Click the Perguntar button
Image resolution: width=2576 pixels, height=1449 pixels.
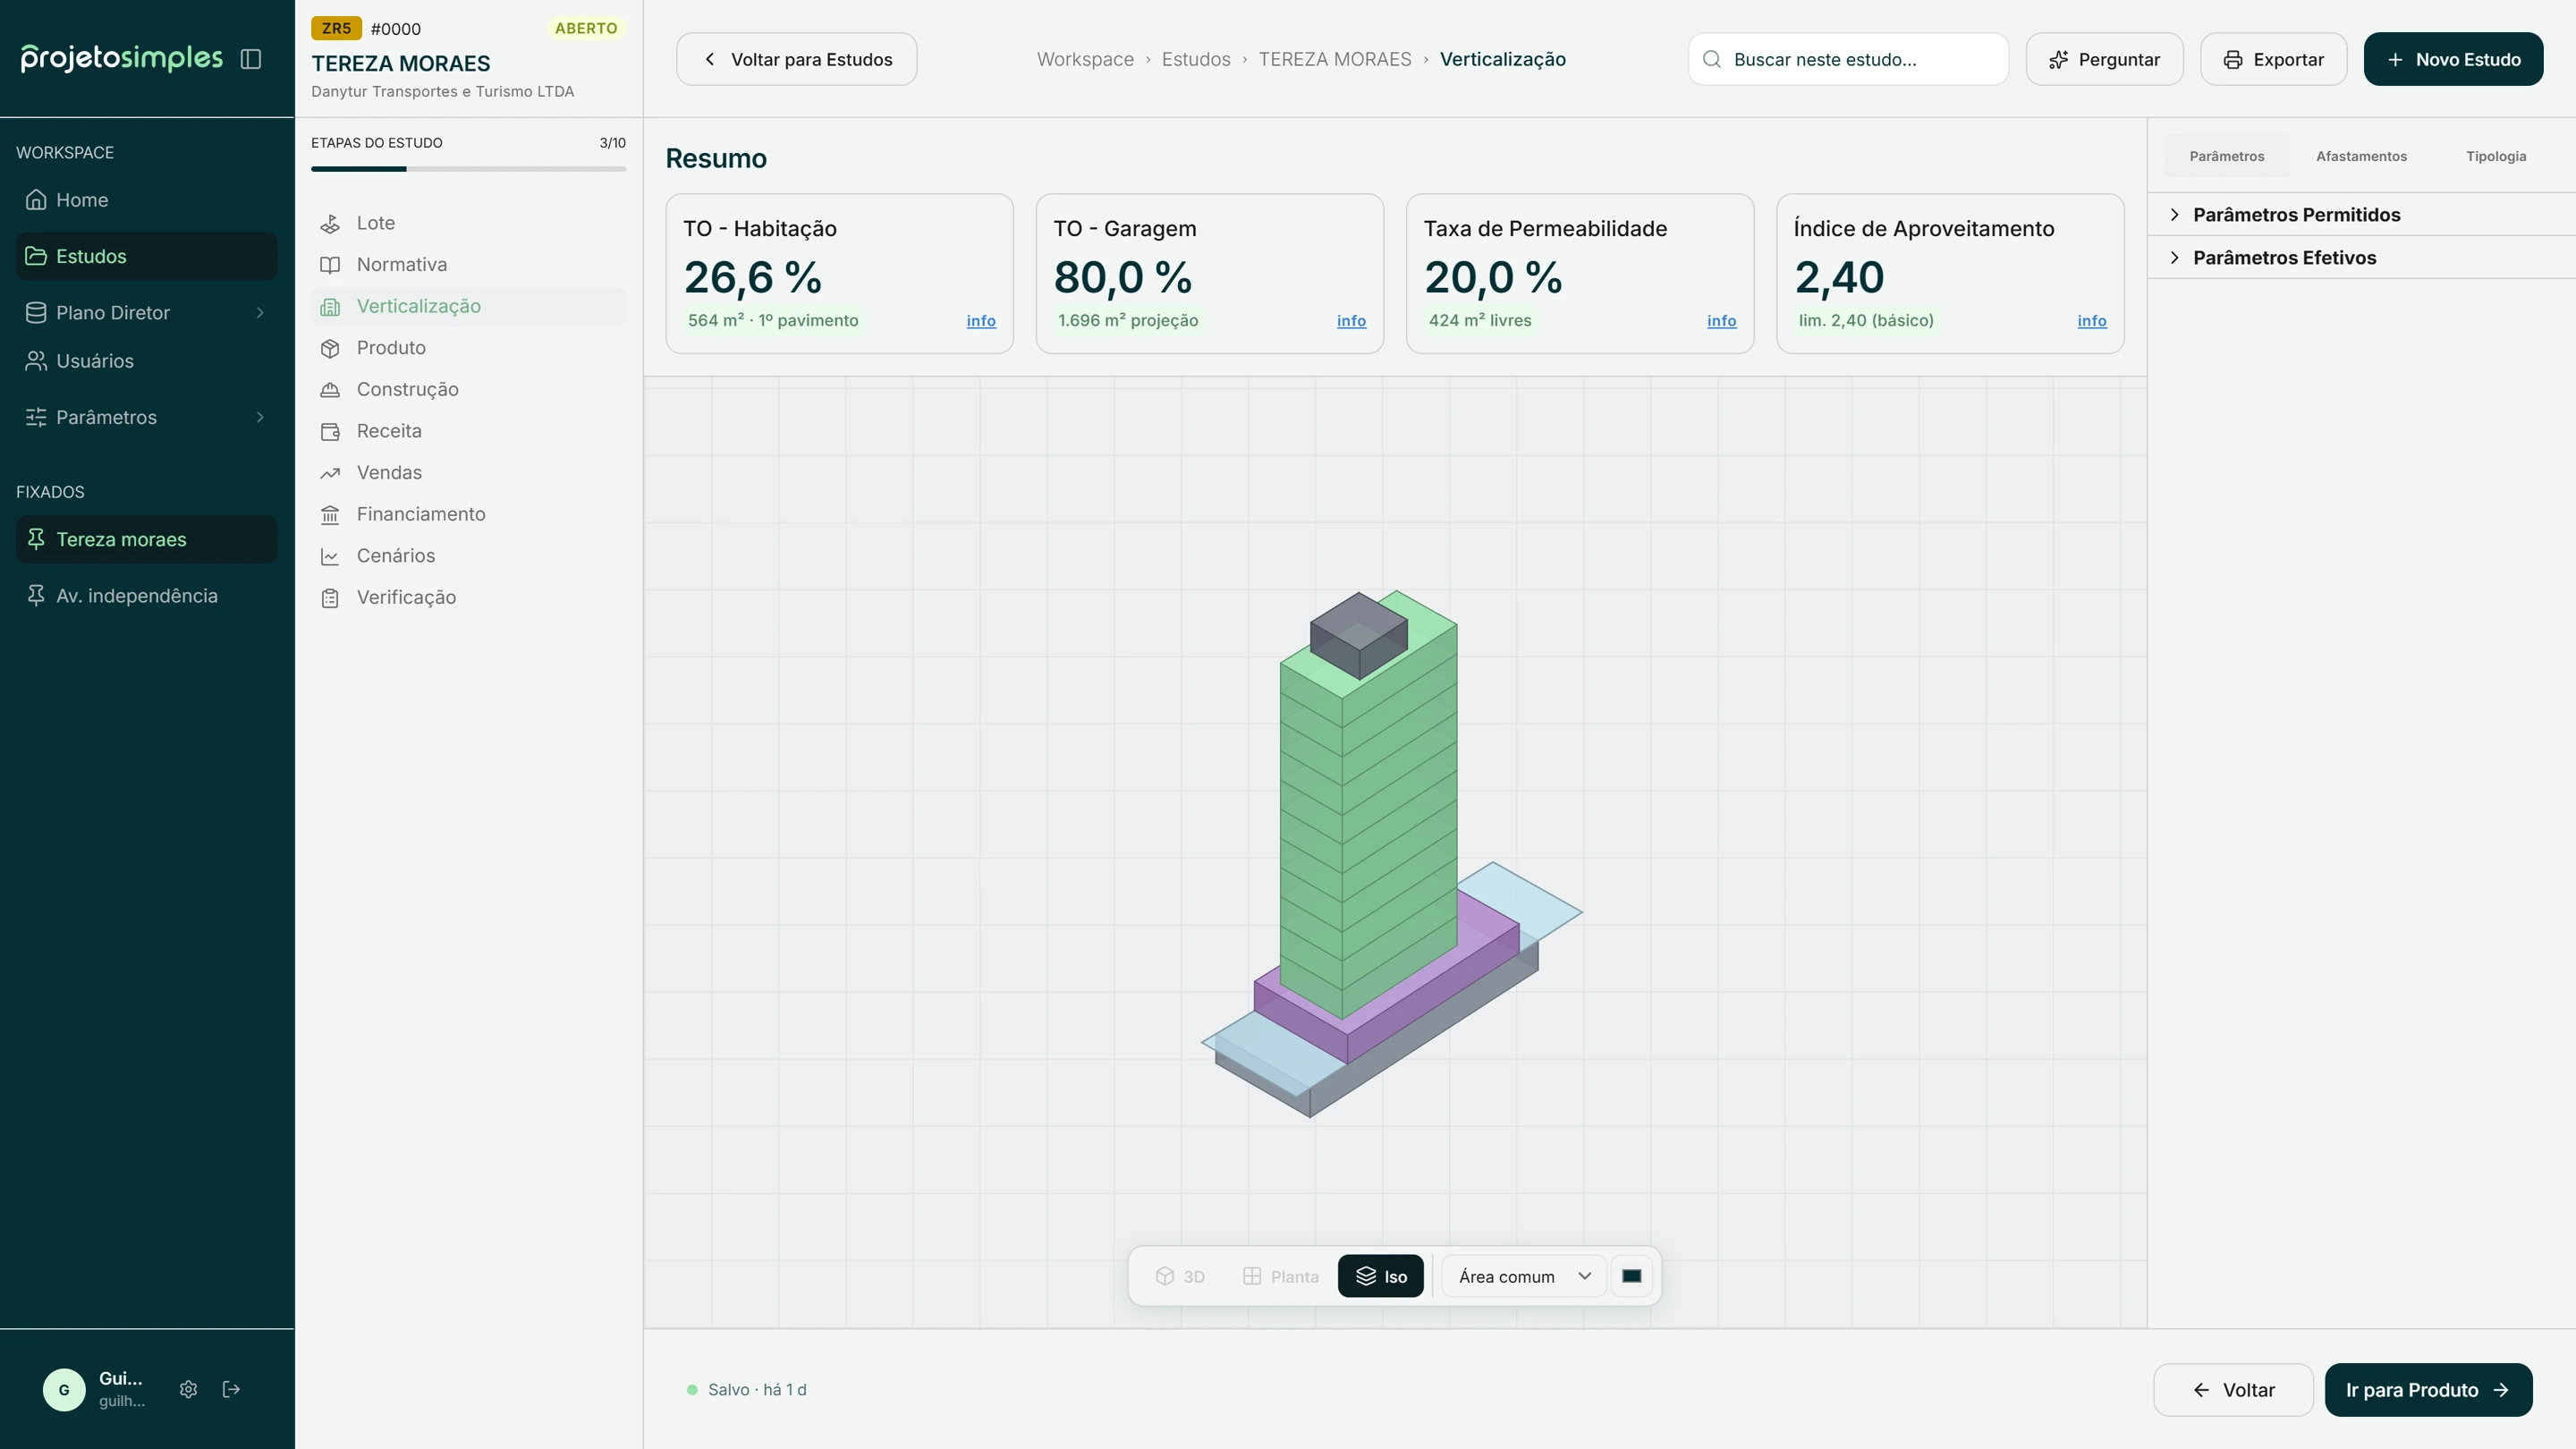click(x=2104, y=59)
